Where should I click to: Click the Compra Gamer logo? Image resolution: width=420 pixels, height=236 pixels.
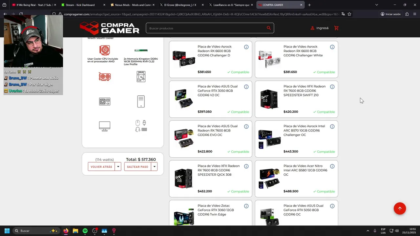click(x=110, y=28)
